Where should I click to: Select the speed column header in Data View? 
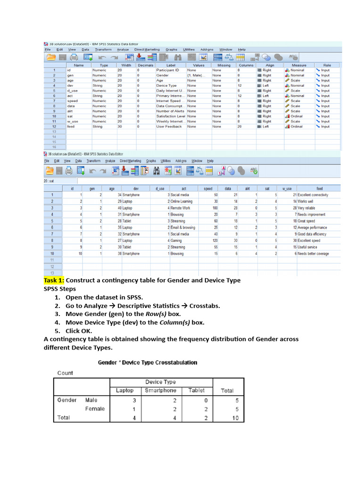pyautogui.click(x=208, y=189)
